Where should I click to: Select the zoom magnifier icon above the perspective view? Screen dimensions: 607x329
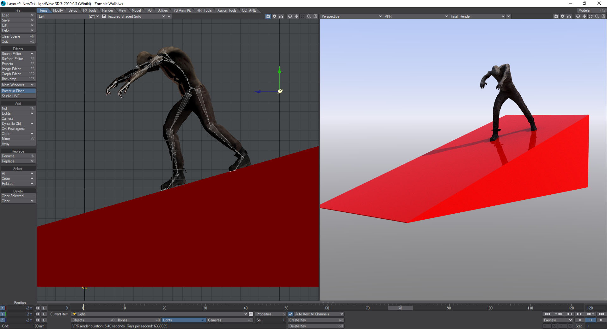[x=597, y=16]
